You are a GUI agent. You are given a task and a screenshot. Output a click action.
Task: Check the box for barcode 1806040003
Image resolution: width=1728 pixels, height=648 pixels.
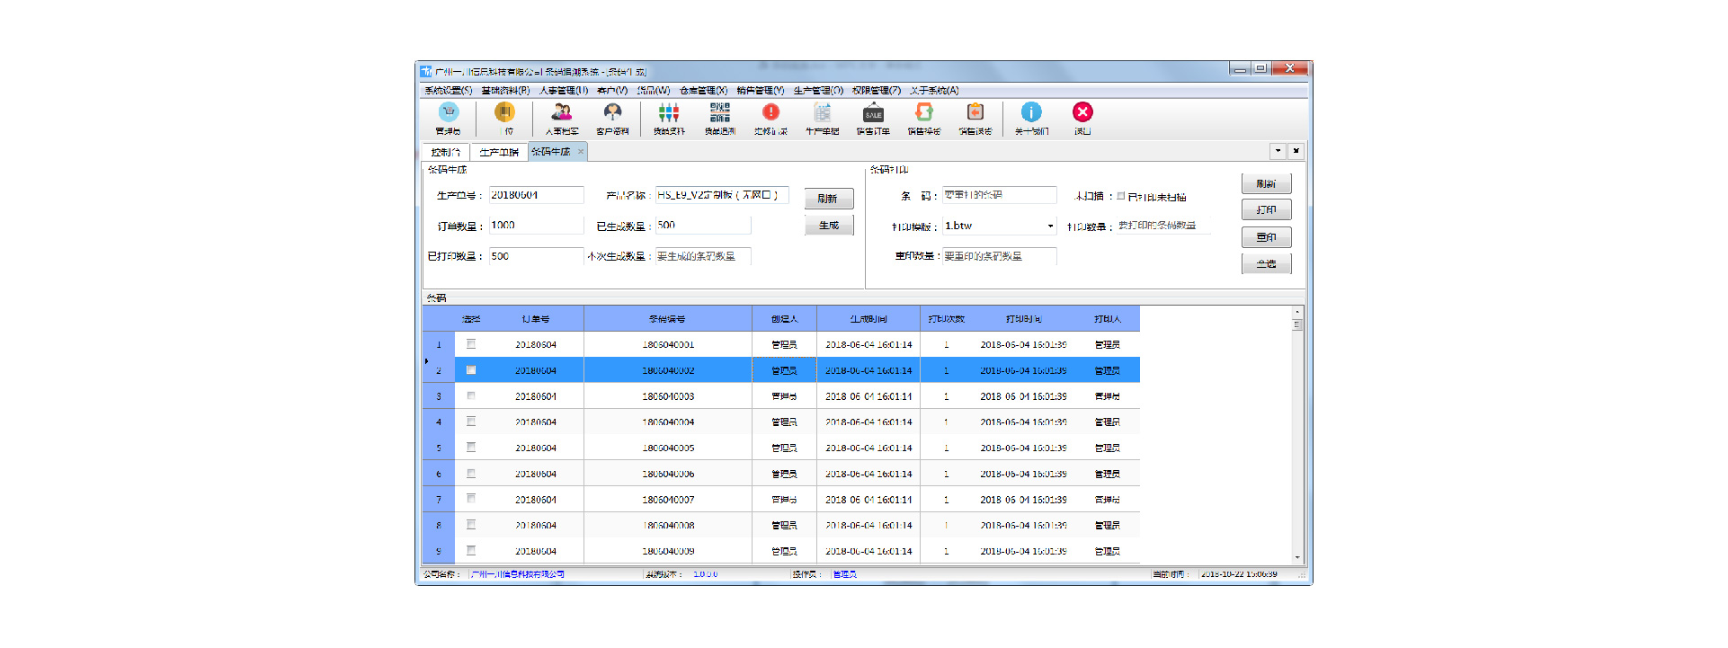(x=471, y=395)
